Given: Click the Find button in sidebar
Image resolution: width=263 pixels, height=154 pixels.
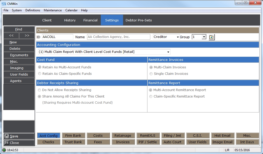Looking at the screenshot, I should coord(19,29).
